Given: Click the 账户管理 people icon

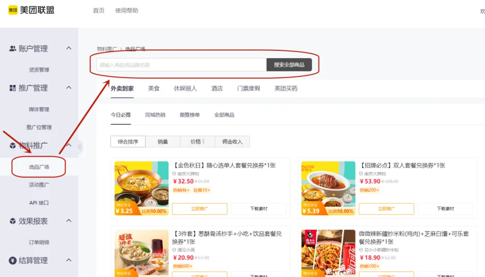Looking at the screenshot, I should pos(13,48).
